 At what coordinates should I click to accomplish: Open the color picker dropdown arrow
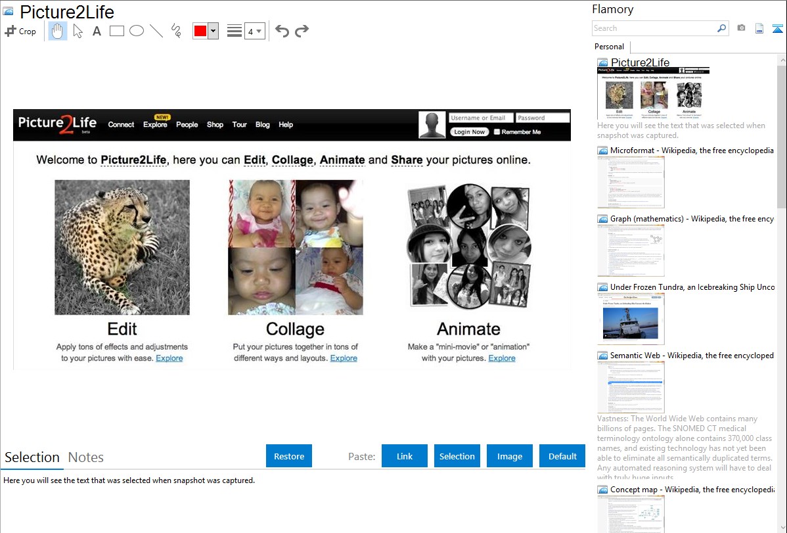tap(214, 31)
